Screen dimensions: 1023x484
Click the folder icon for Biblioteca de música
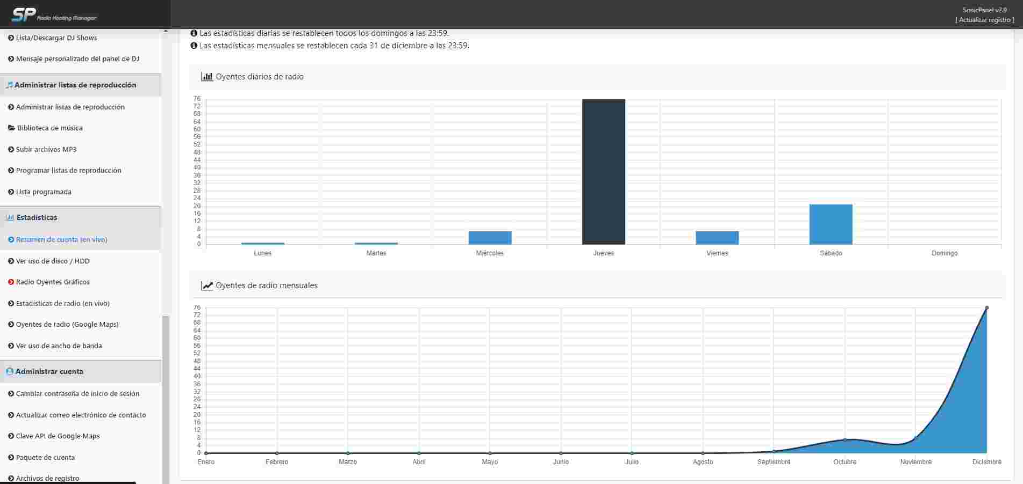coord(11,128)
